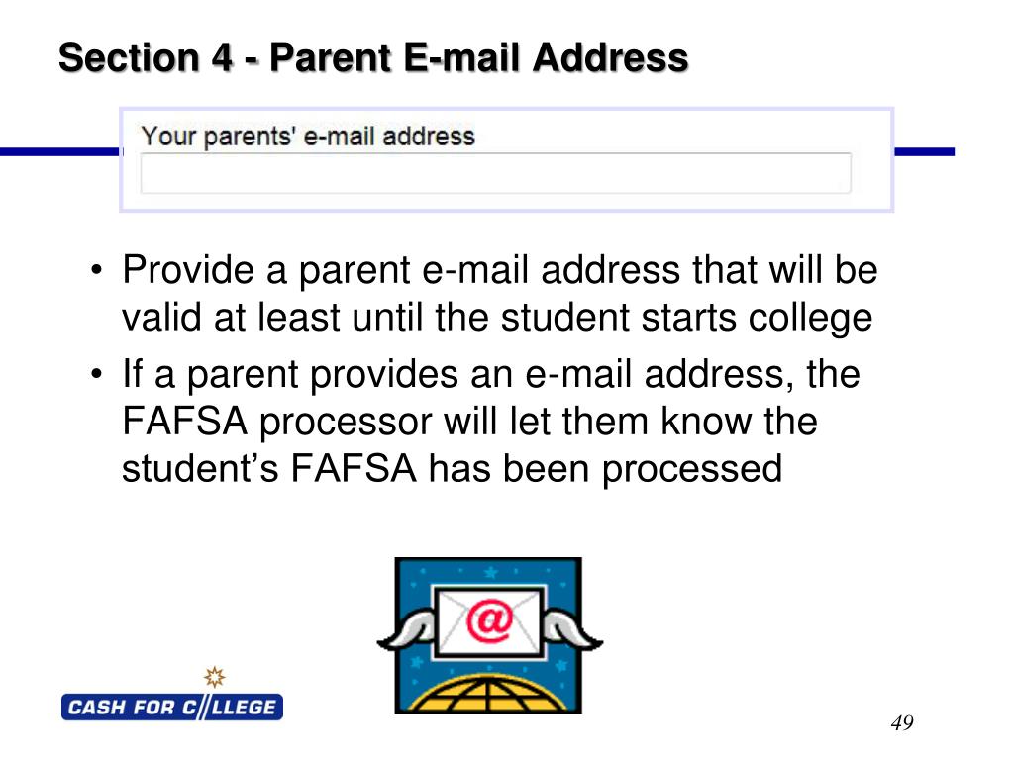Click the winged envelope e-mail icon

(489, 636)
